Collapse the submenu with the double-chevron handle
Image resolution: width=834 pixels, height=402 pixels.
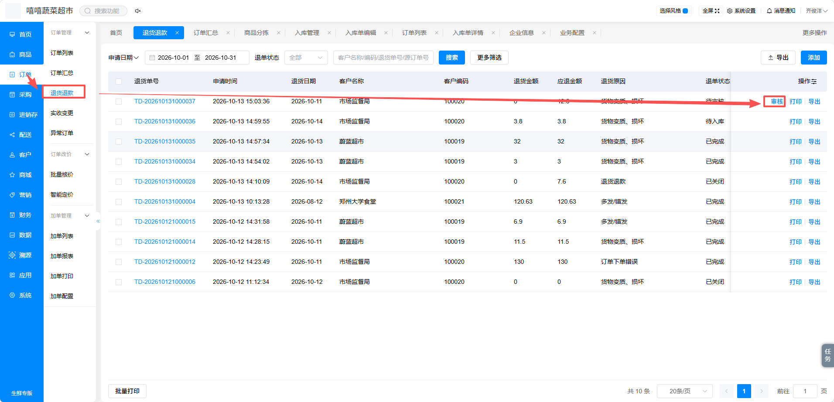point(98,221)
